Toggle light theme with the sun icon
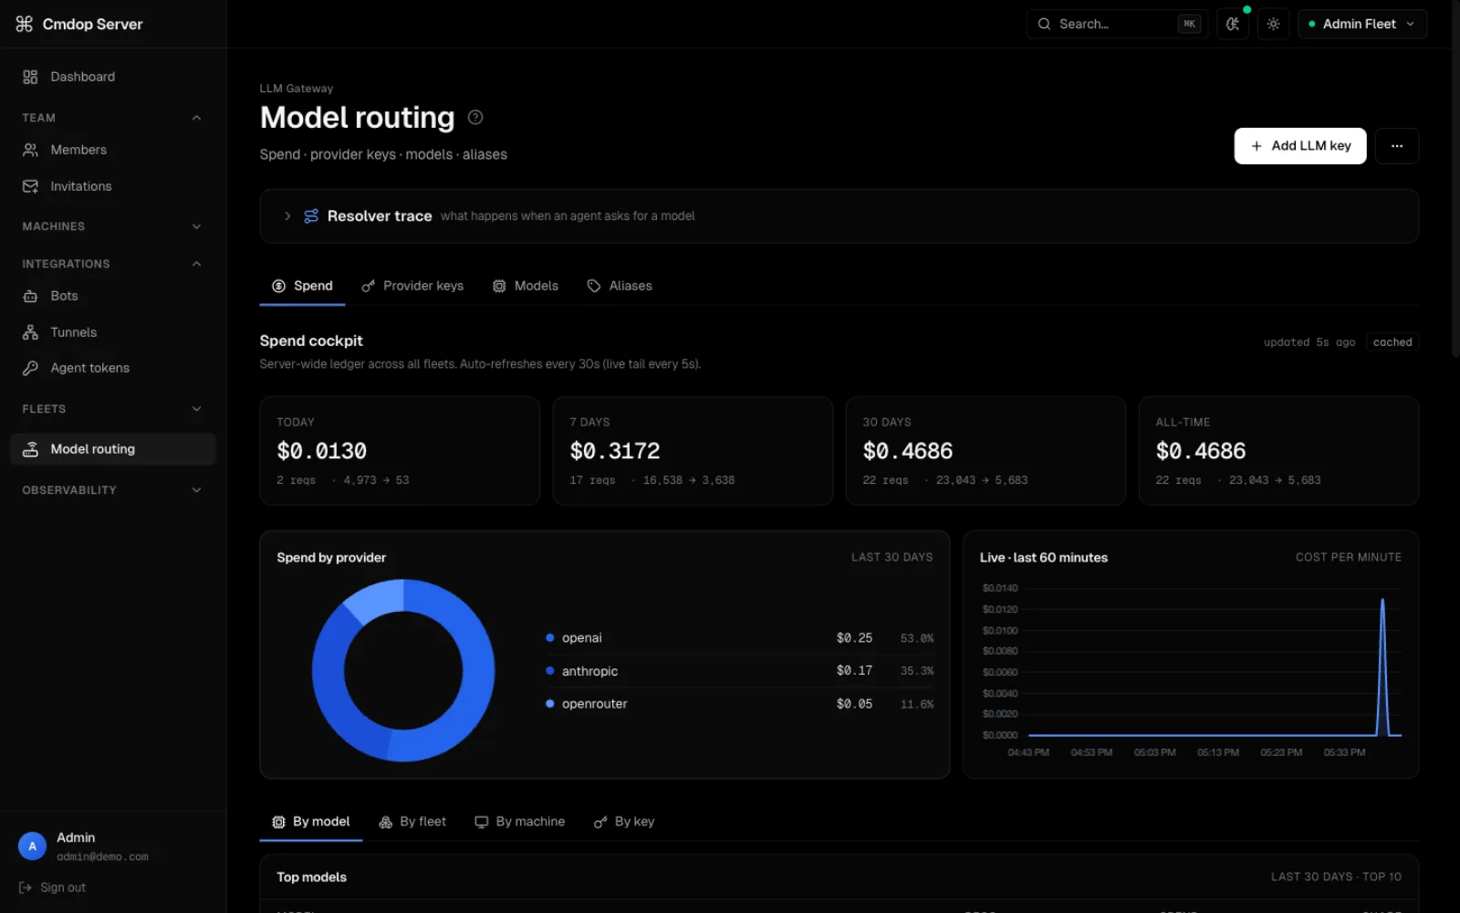1460x913 pixels. (x=1273, y=24)
